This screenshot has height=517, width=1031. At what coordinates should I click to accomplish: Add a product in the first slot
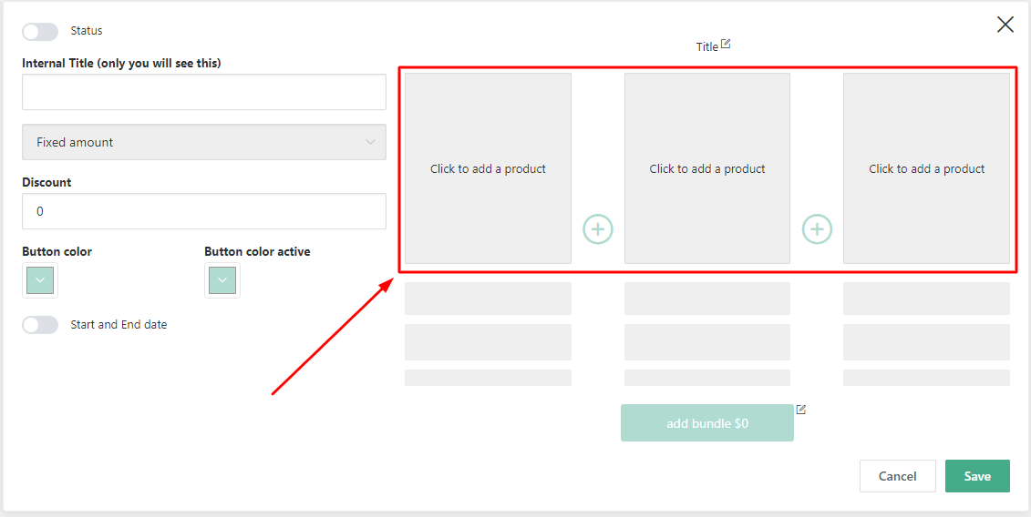point(488,168)
